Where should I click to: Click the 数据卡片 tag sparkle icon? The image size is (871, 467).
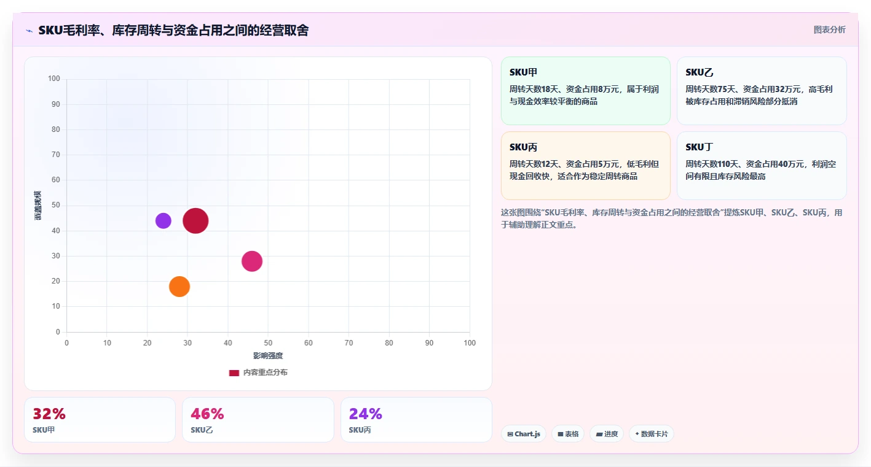(637, 434)
